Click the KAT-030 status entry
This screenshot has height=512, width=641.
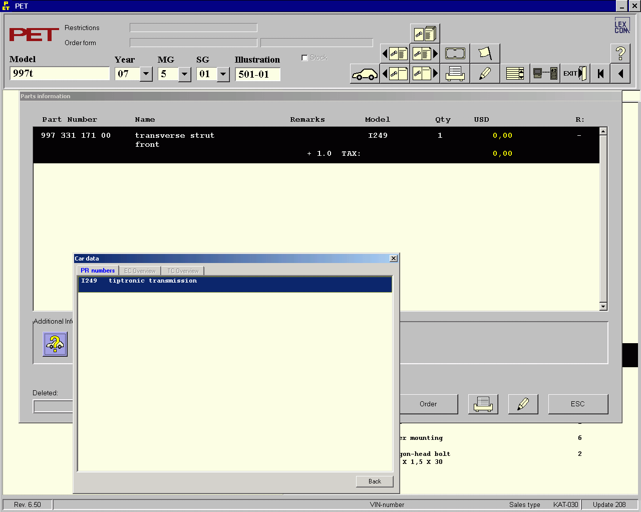click(565, 504)
